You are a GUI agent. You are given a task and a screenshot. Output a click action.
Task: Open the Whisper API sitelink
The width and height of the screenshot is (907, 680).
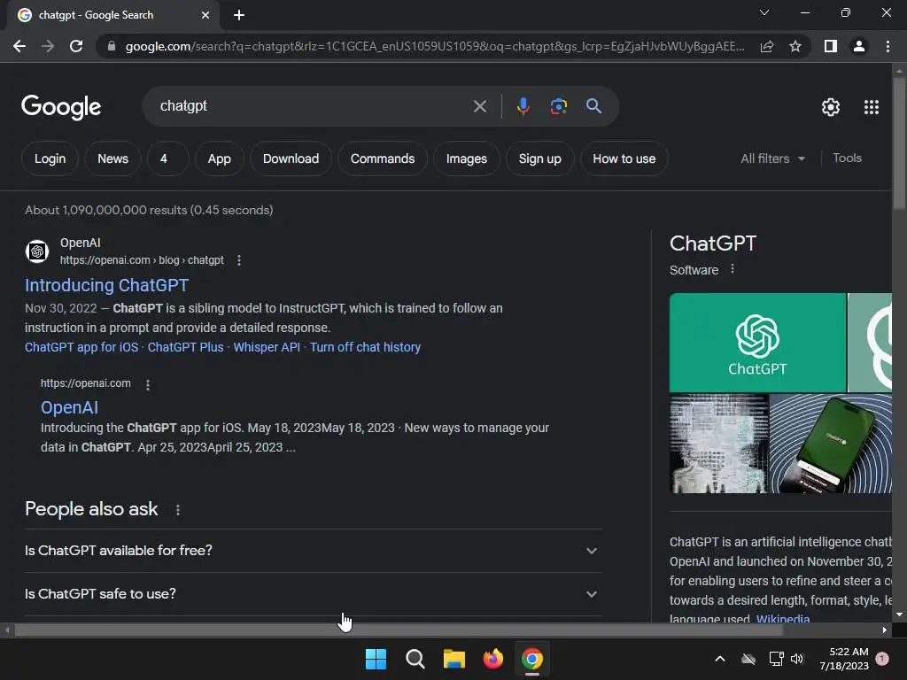point(267,347)
